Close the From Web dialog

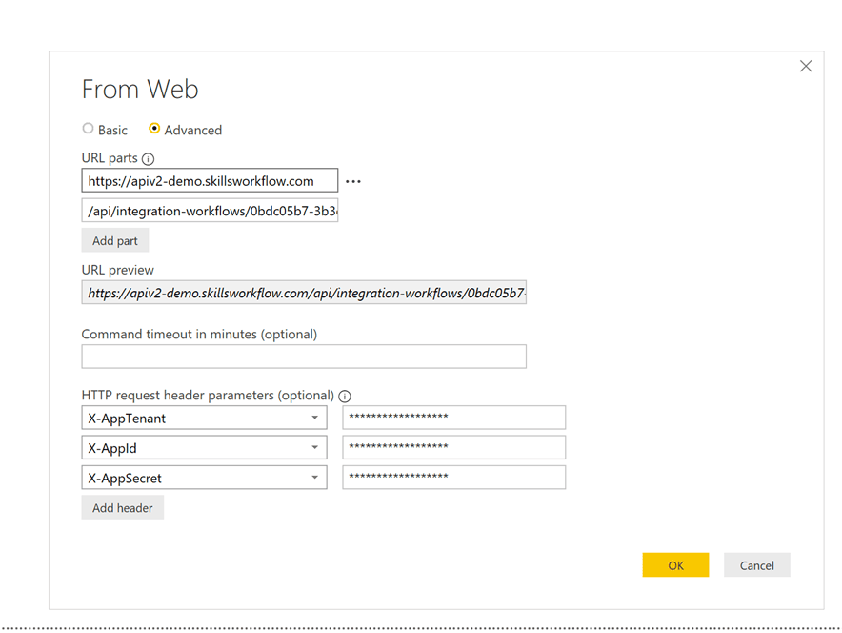pos(806,66)
